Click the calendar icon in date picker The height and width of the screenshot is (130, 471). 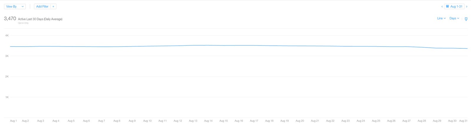tap(447, 6)
